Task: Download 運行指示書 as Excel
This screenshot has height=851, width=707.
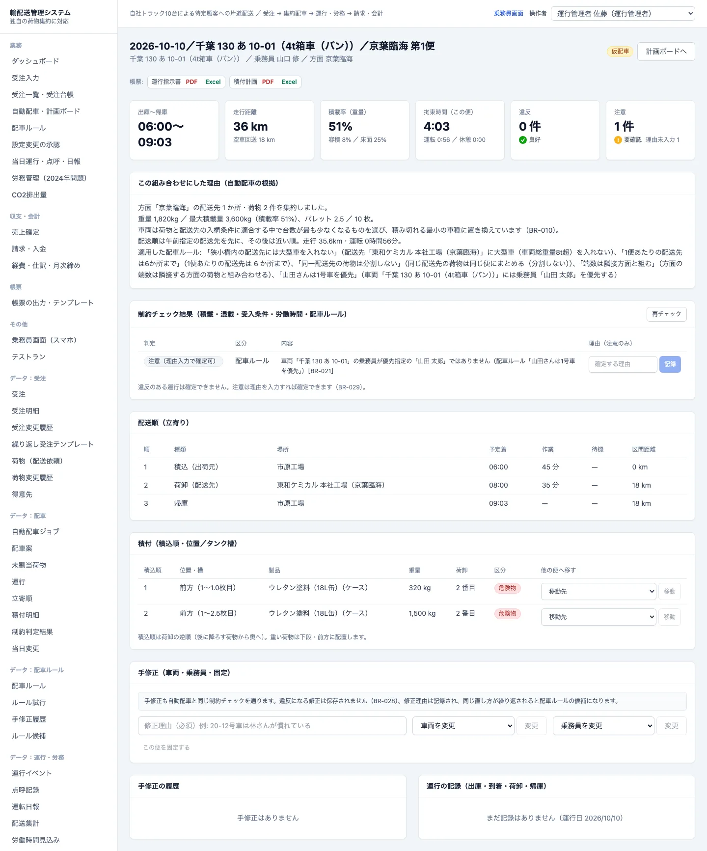Action: [x=213, y=82]
